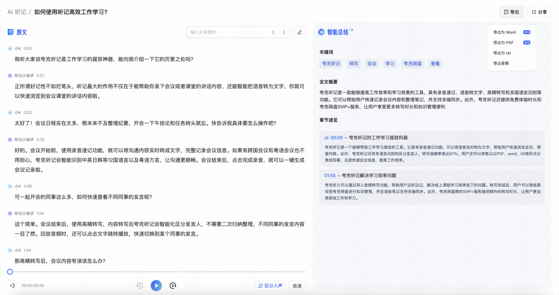Click speaker avatar 小K at 0:00
Screen dimensions: 559x295
pyautogui.click(x=10, y=49)
